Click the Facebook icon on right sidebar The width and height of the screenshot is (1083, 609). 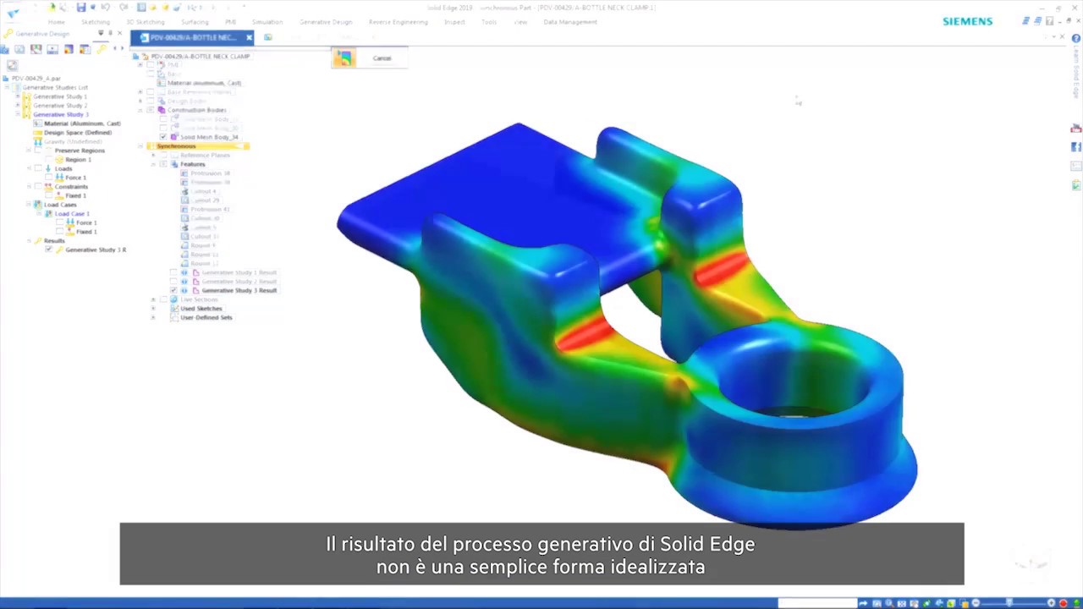tap(1076, 147)
